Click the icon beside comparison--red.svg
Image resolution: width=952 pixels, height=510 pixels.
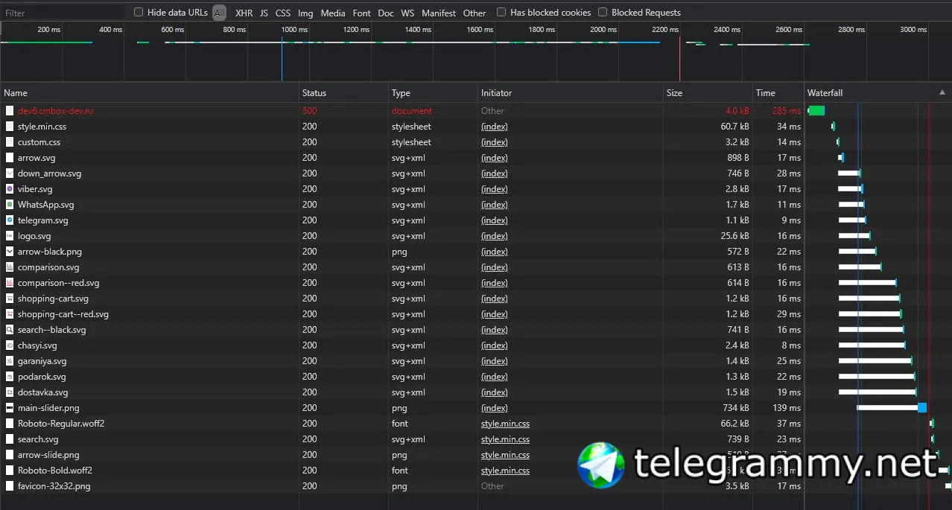tap(10, 283)
